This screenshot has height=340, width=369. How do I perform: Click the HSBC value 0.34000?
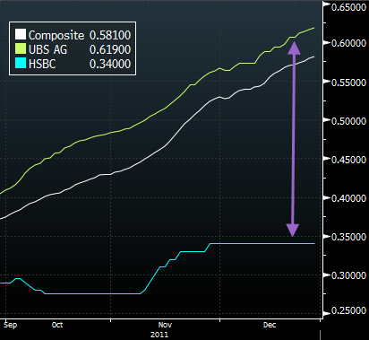[x=110, y=64]
